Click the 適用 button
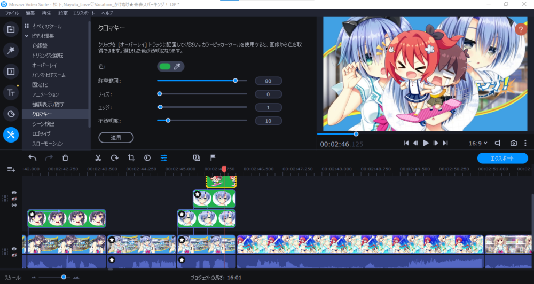534x284 pixels. (116, 138)
